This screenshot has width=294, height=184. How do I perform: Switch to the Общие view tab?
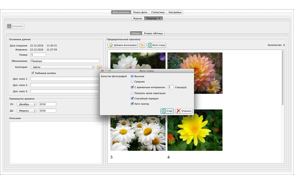[136, 33]
